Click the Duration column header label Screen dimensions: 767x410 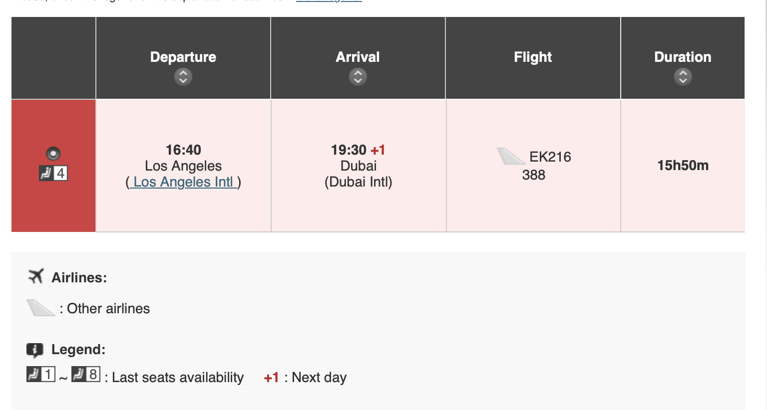click(683, 57)
